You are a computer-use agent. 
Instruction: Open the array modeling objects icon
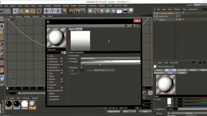(x=108, y=11)
